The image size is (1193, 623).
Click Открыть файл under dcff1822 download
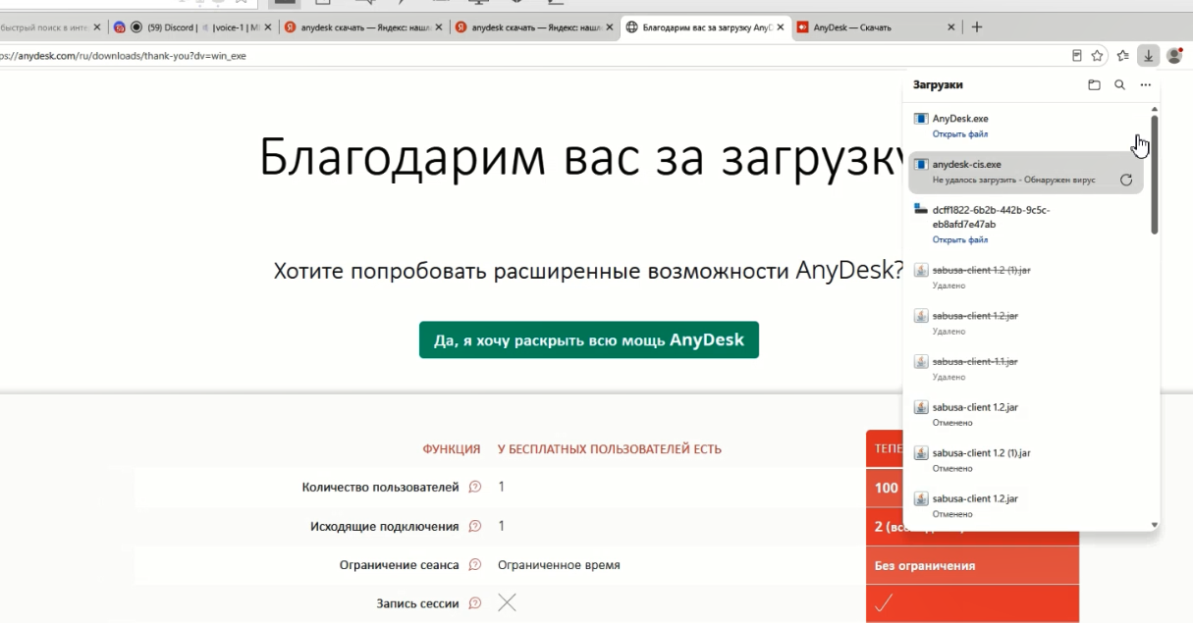[960, 239]
